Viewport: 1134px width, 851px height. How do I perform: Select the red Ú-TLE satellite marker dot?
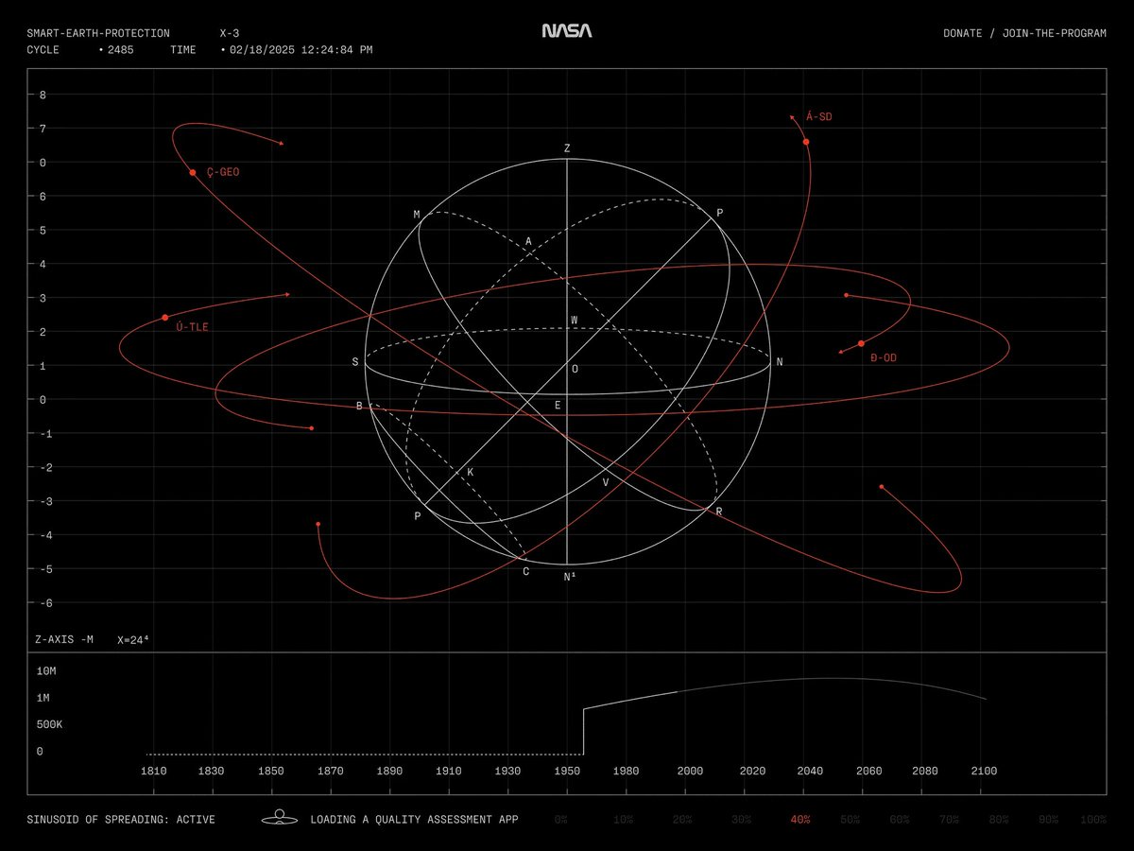coord(164,318)
